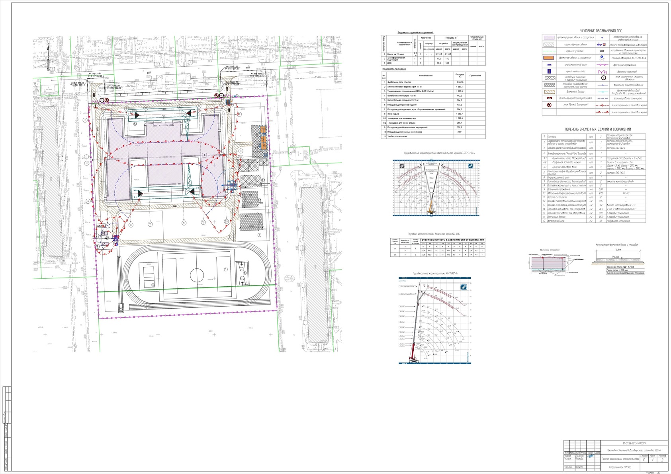Click the 'Стройгенплан М 1:500' title block cell
671x474 pixels.
click(x=620, y=467)
